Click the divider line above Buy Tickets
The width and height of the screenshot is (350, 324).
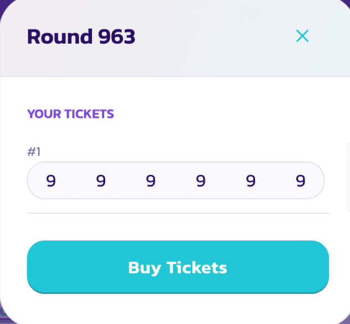(x=178, y=213)
